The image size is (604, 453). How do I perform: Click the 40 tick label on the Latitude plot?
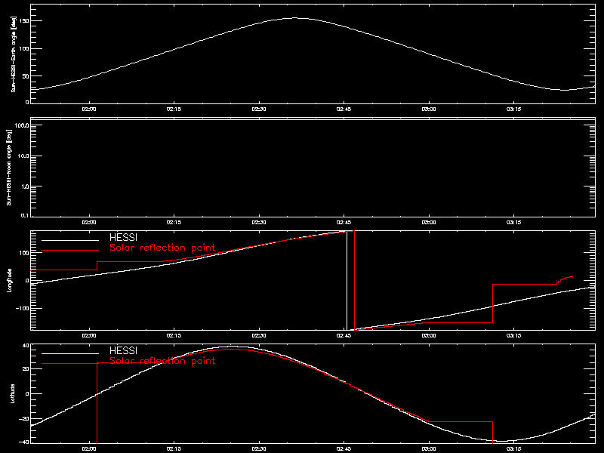tap(26, 346)
